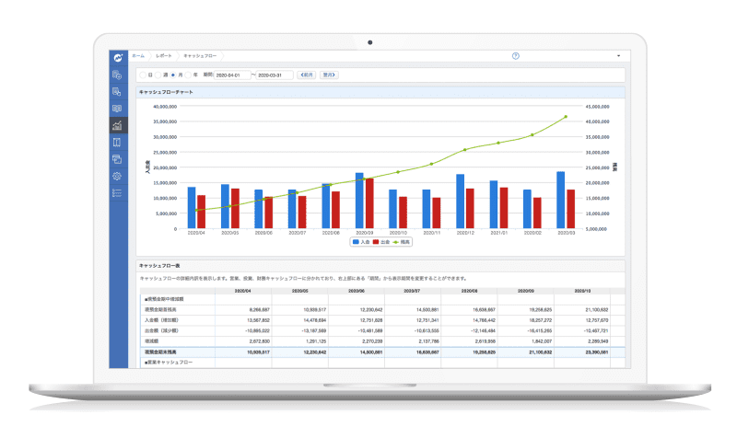Open the journal notebook icon in the sidebar
The width and height of the screenshot is (737, 438).
117,143
